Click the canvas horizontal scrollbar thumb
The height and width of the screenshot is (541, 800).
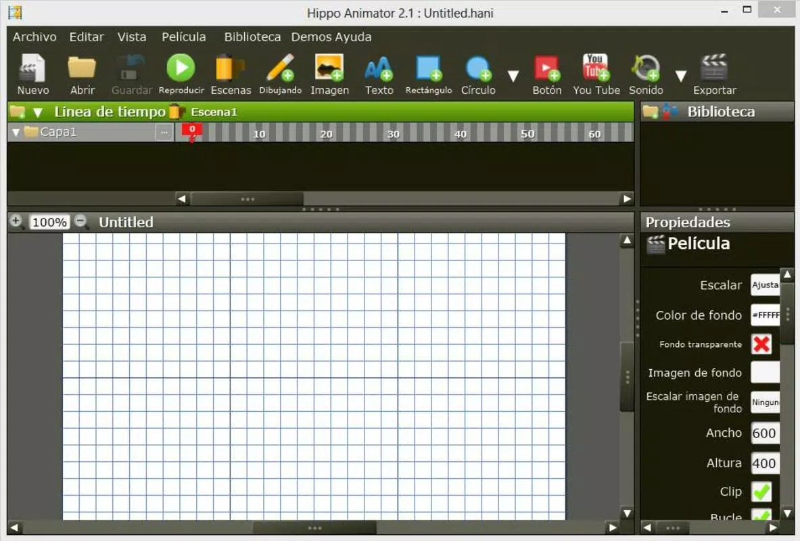point(315,527)
